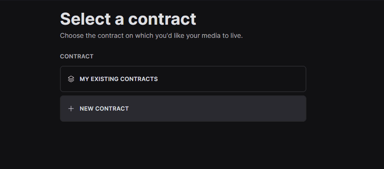Open existing contracts via the layers icon
The height and width of the screenshot is (169, 384).
(71, 79)
